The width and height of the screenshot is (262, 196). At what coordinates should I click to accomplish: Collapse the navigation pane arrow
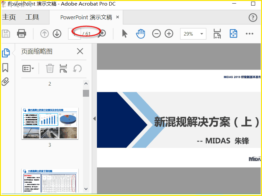pyautogui.click(x=94, y=119)
